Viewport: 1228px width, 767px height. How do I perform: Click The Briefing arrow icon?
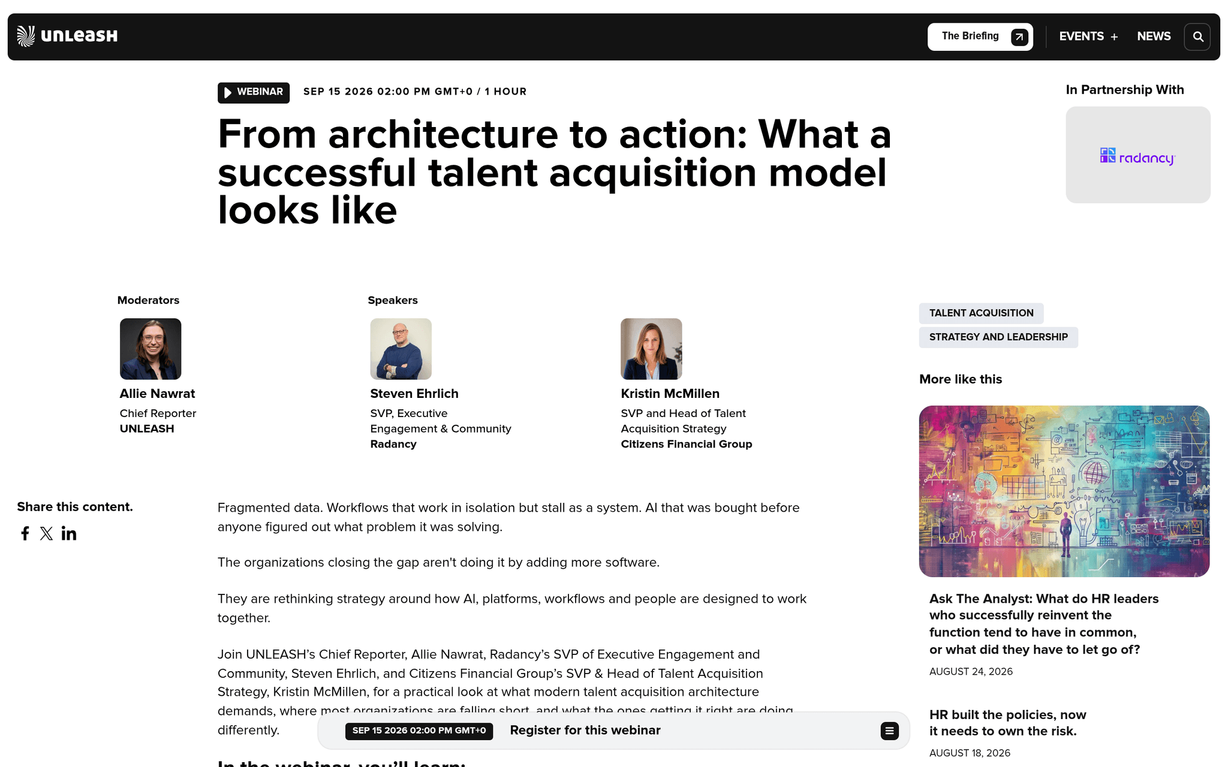click(1019, 37)
